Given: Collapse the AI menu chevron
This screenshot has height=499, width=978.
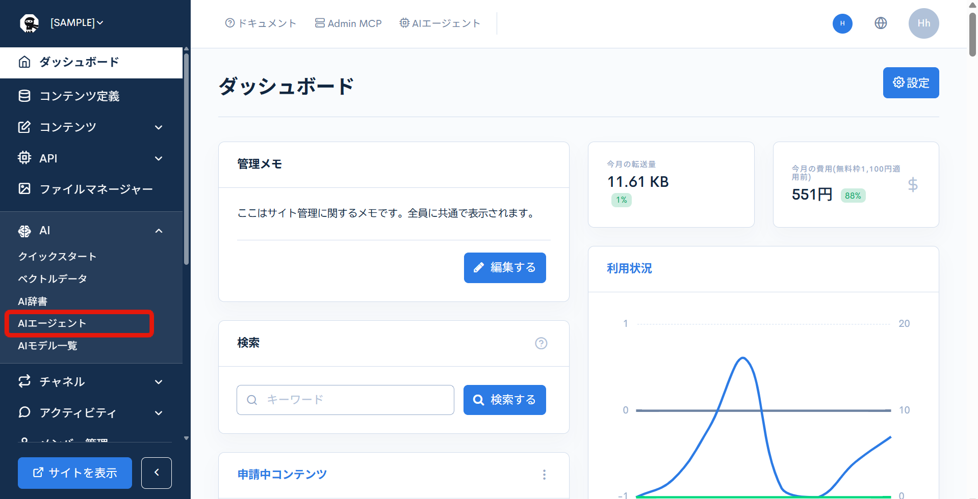Looking at the screenshot, I should pos(159,231).
